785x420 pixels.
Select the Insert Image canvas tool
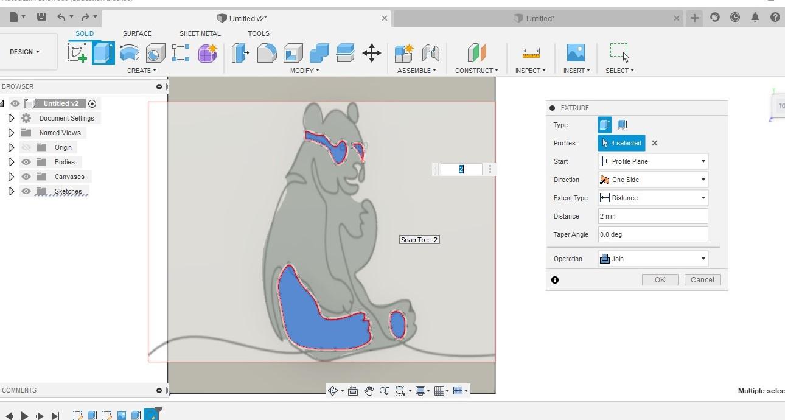point(576,53)
